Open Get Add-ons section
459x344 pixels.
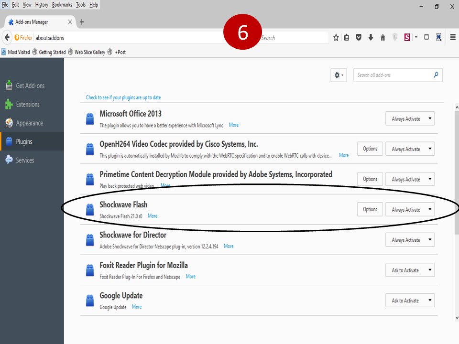click(32, 86)
